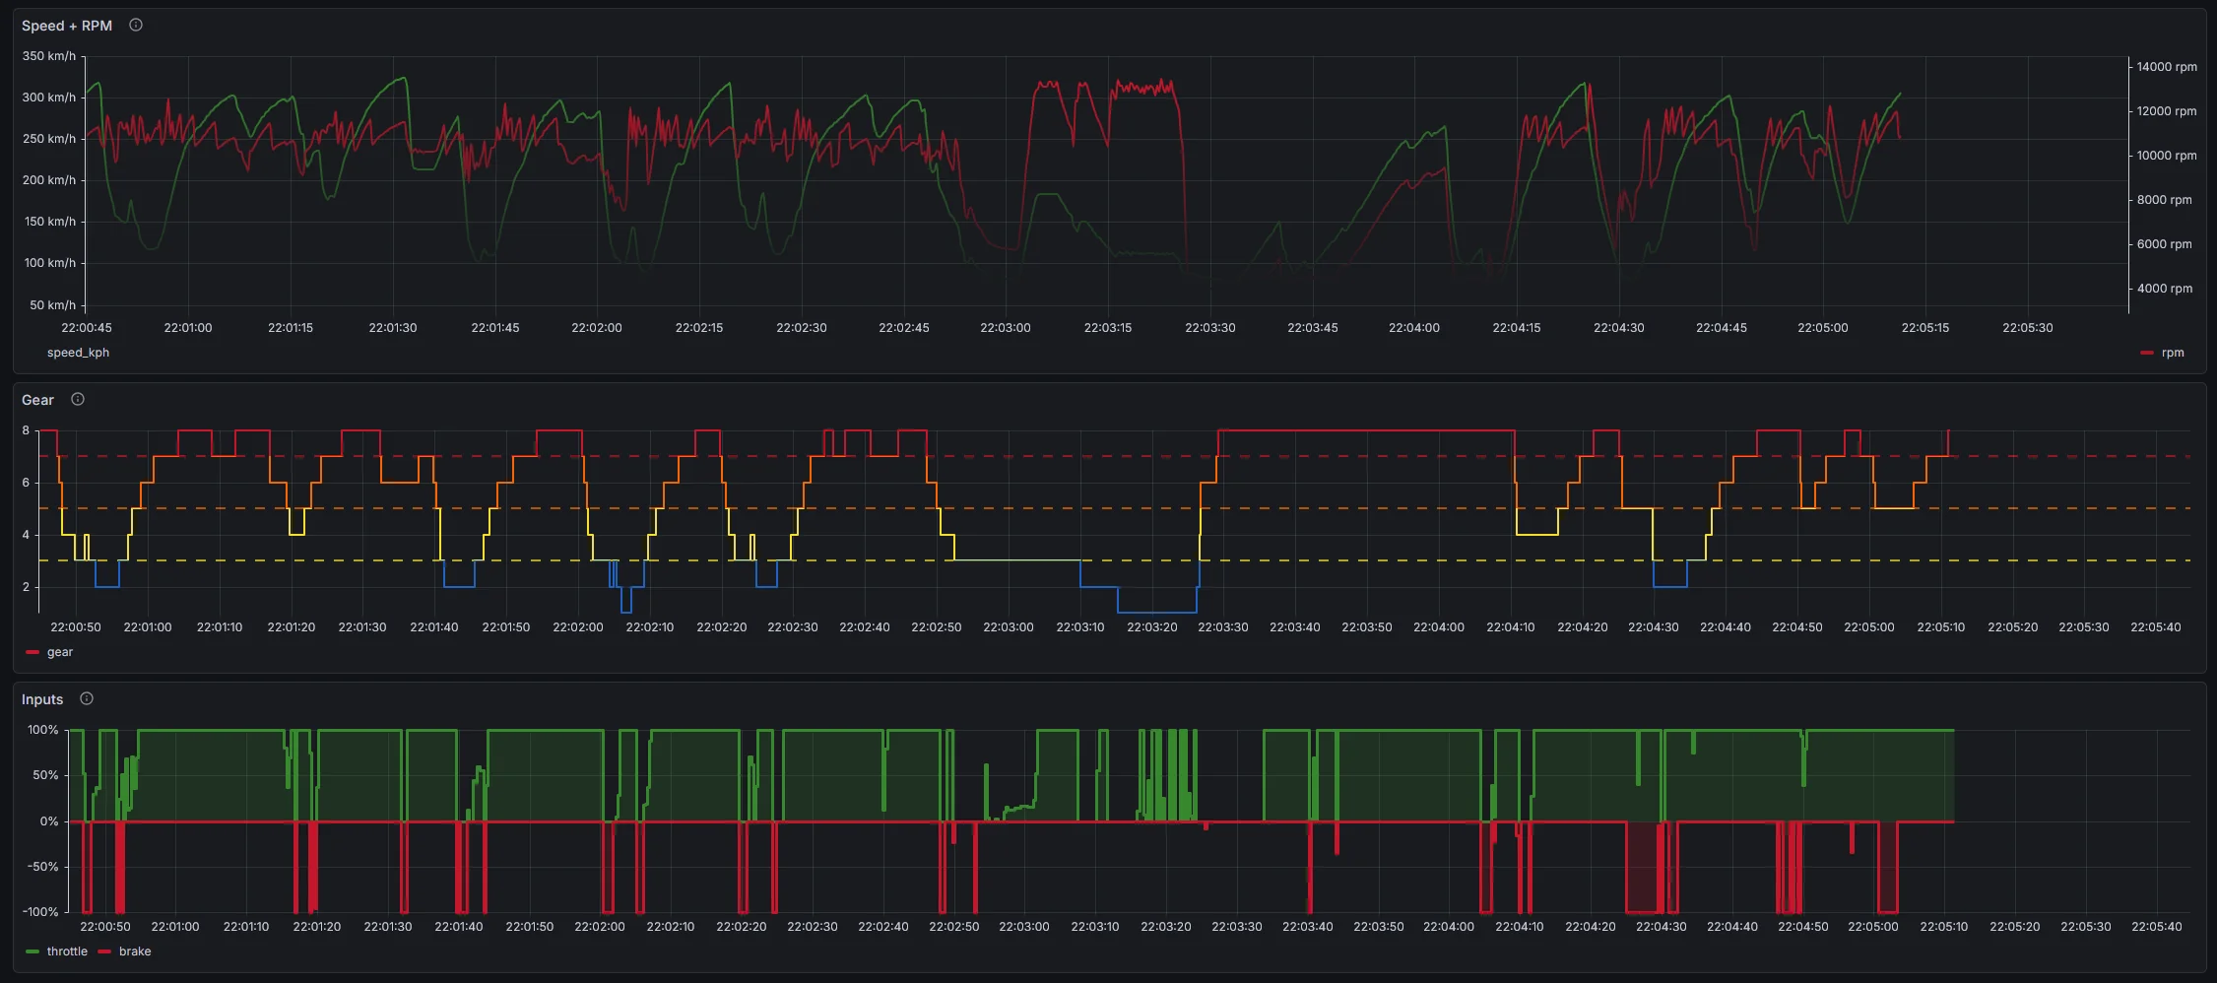Toggle speed_kph series visibility in legend
Viewport: 2217px width, 983px height.
point(78,353)
